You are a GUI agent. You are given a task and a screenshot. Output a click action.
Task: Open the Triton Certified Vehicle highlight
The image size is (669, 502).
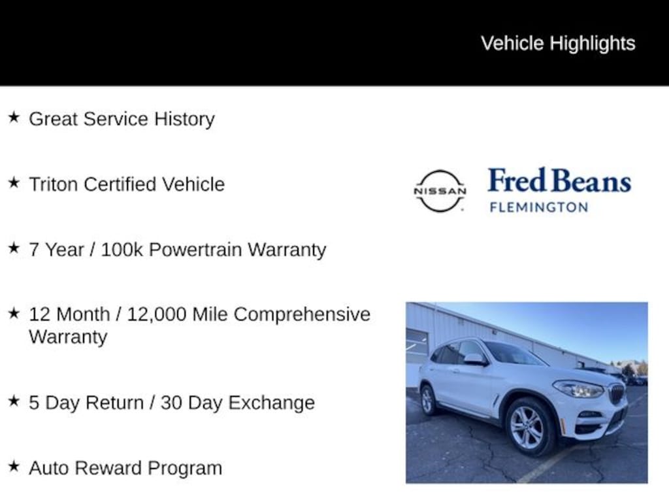tap(127, 184)
